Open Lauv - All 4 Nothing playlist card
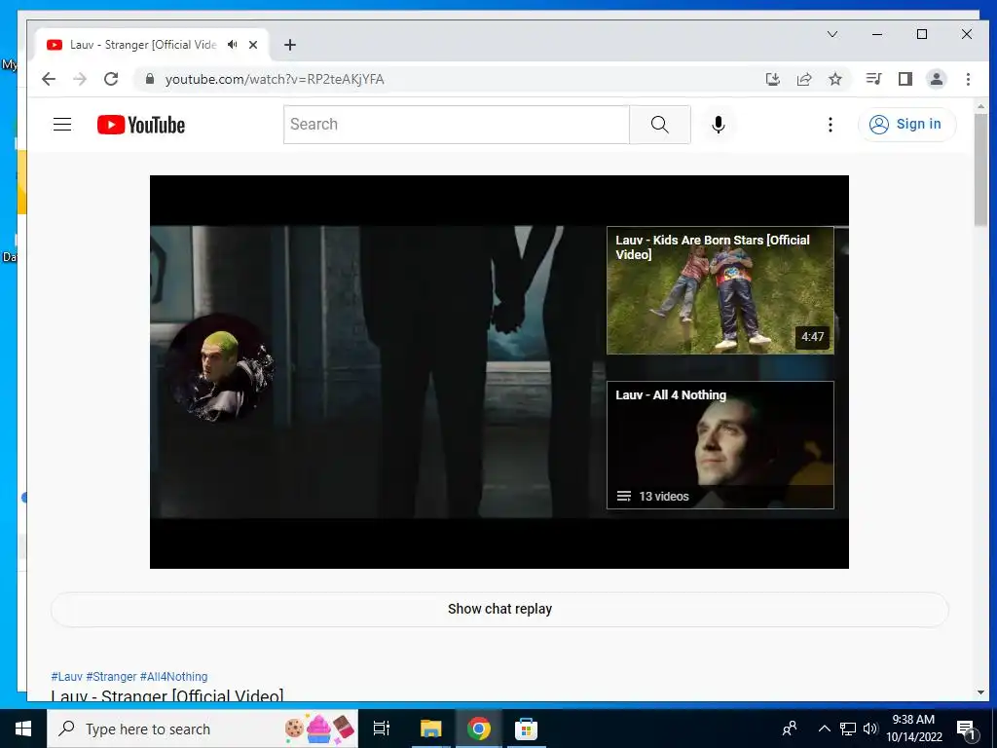 [x=720, y=444]
